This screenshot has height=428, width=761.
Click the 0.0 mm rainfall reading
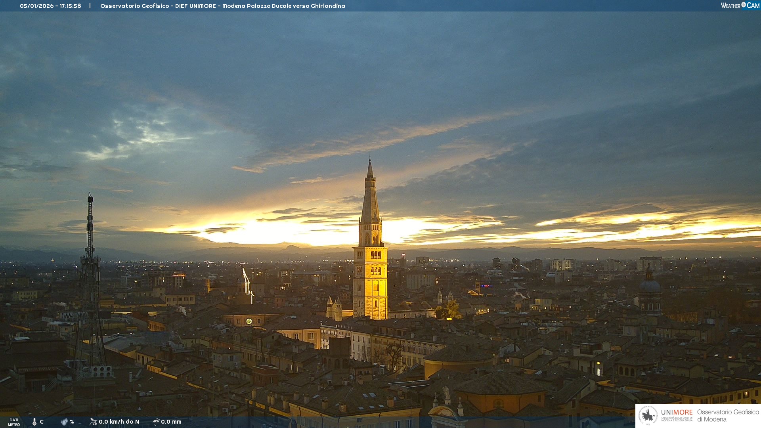pos(171,422)
